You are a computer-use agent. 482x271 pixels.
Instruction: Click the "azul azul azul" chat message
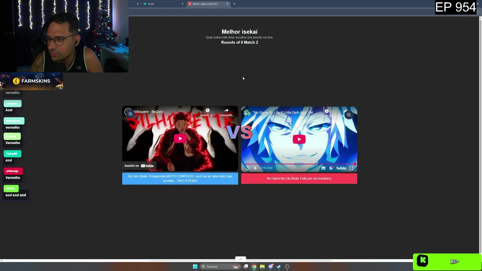(15, 195)
